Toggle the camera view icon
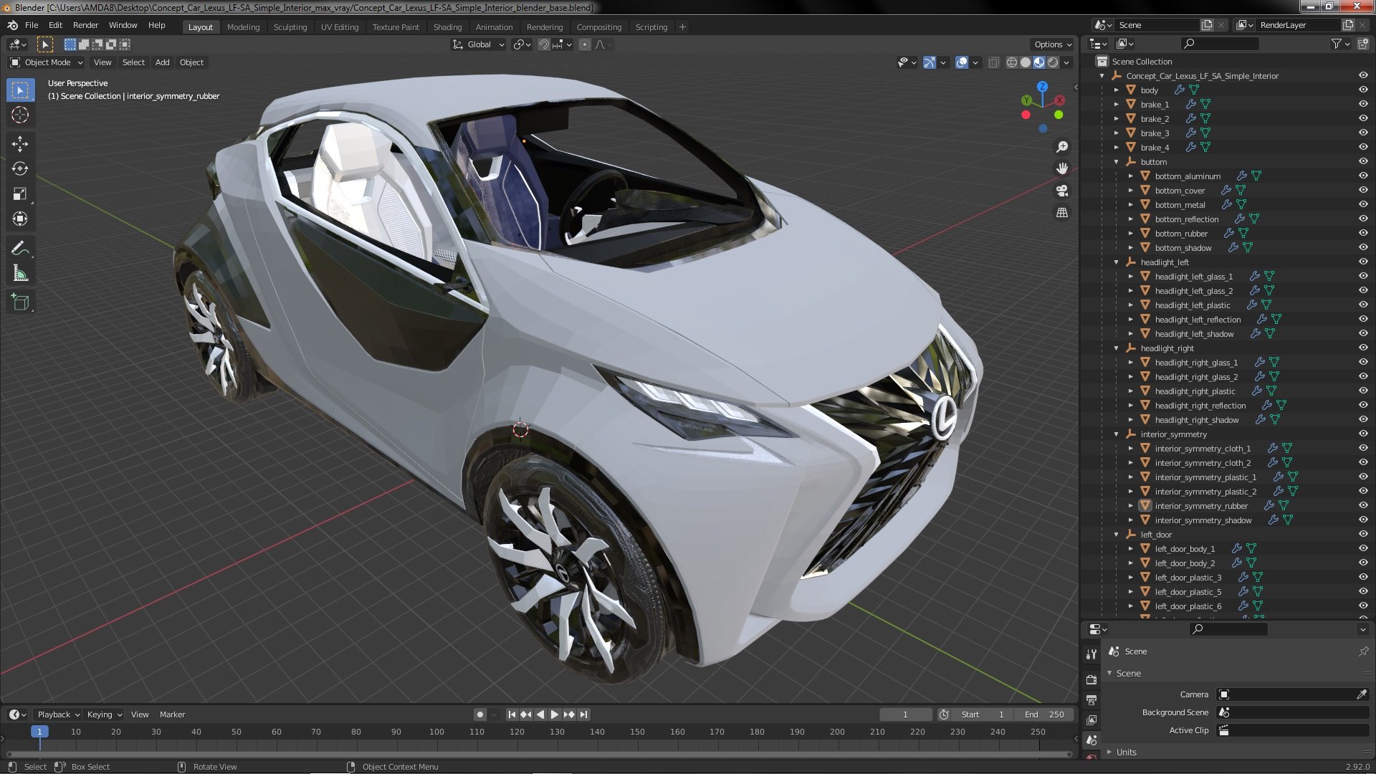Screen dimensions: 1376x774 1062,191
